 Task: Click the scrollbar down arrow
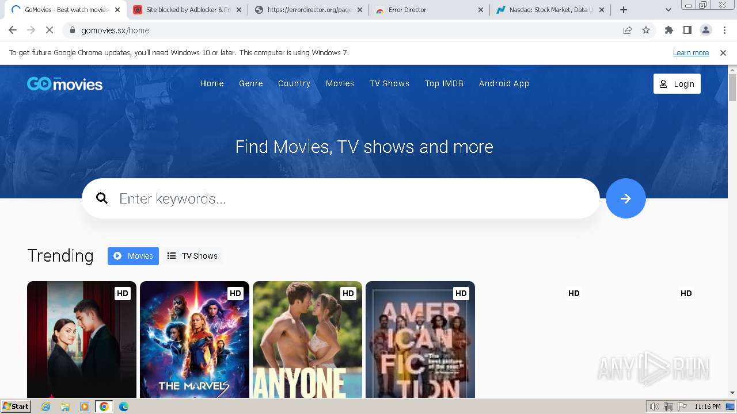(x=732, y=393)
